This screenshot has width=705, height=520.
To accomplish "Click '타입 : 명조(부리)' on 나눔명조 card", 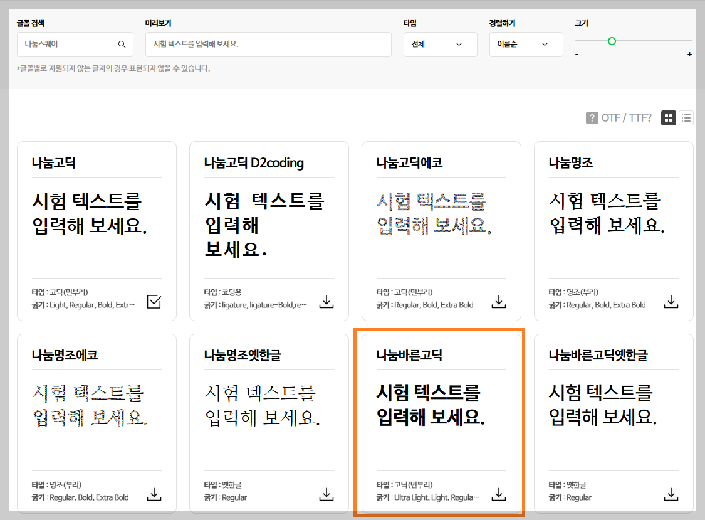I will click(x=573, y=292).
